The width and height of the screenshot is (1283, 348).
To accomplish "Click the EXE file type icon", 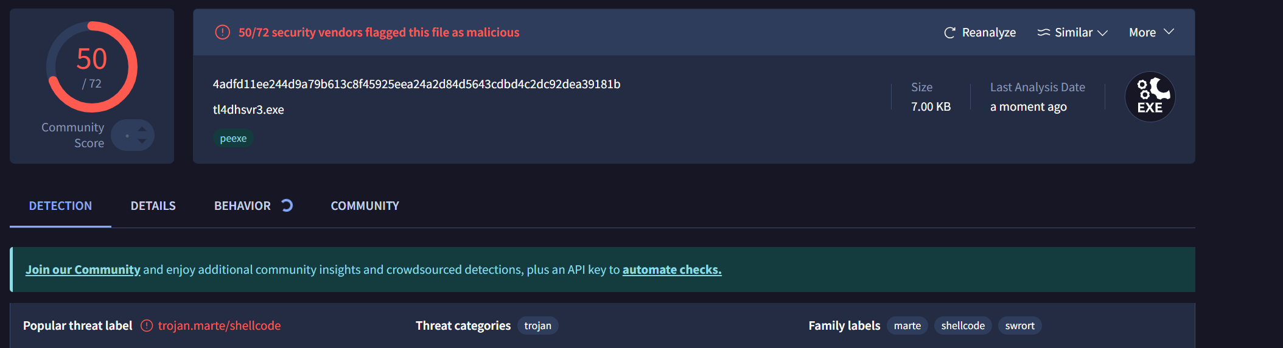I will [1150, 97].
